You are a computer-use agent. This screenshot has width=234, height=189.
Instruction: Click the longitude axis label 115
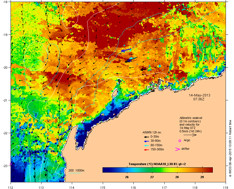(x=103, y=188)
